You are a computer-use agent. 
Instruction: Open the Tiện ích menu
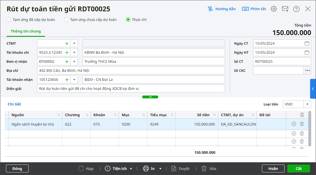point(119,168)
